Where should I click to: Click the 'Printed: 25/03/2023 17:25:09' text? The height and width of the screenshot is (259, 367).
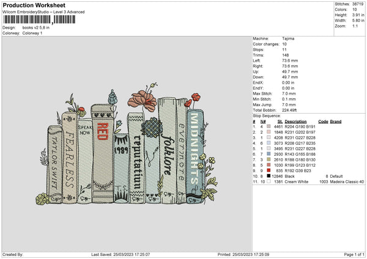243,254
